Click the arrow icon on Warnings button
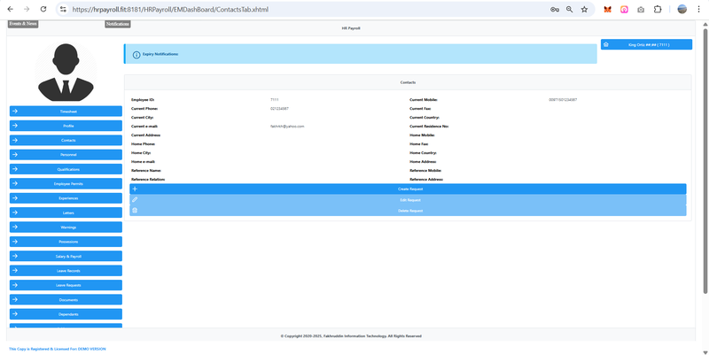The height and width of the screenshot is (355, 709). (15, 228)
